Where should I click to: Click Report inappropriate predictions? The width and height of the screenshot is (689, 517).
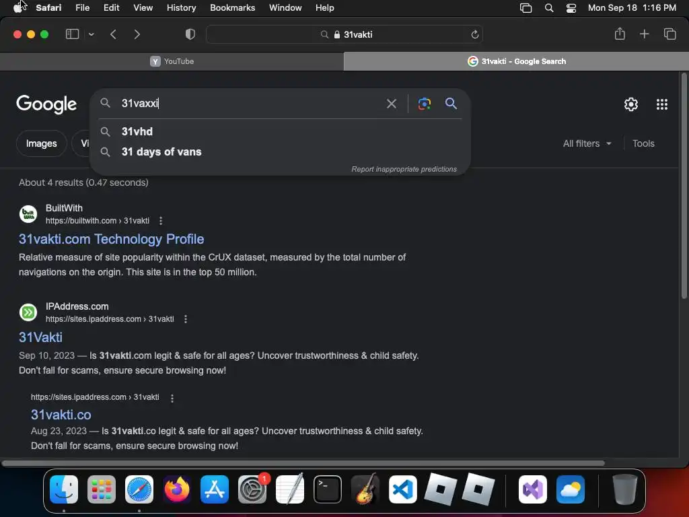pos(404,169)
